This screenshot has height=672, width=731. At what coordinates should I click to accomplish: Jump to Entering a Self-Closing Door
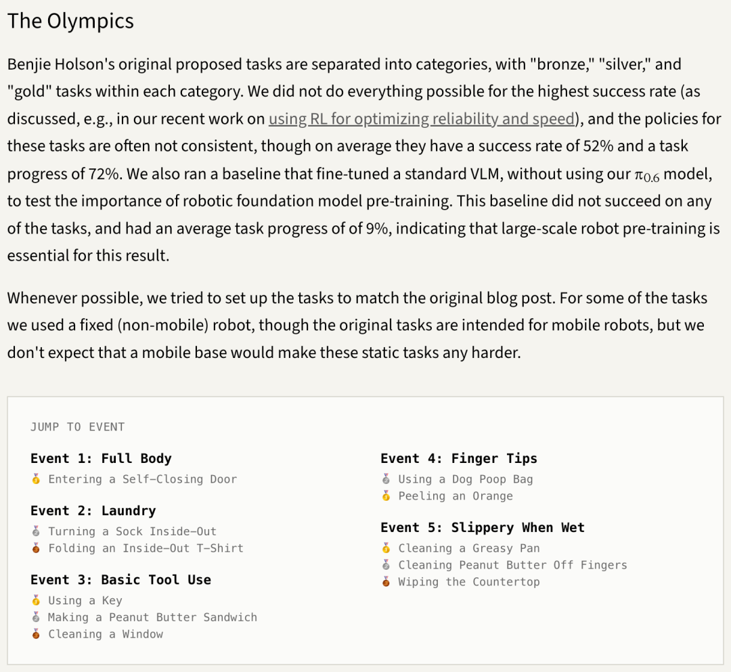(143, 479)
